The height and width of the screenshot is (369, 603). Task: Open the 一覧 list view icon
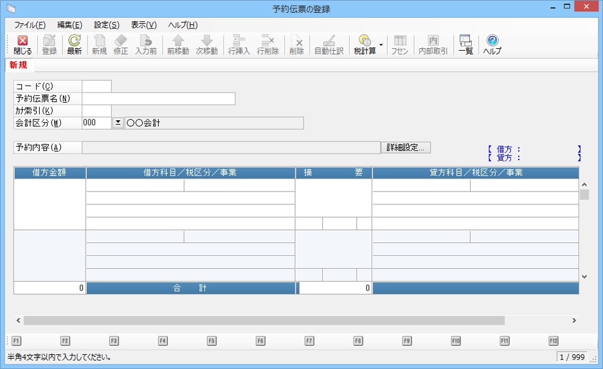(465, 44)
